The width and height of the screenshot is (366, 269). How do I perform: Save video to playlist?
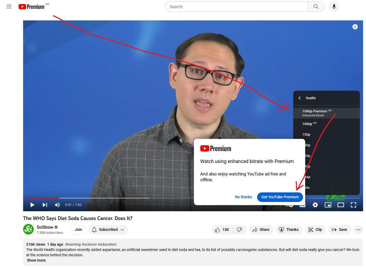point(339,229)
